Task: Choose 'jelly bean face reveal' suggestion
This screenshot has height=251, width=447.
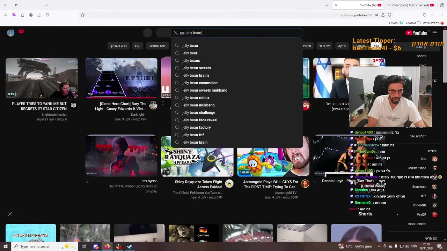Action: coord(237,120)
